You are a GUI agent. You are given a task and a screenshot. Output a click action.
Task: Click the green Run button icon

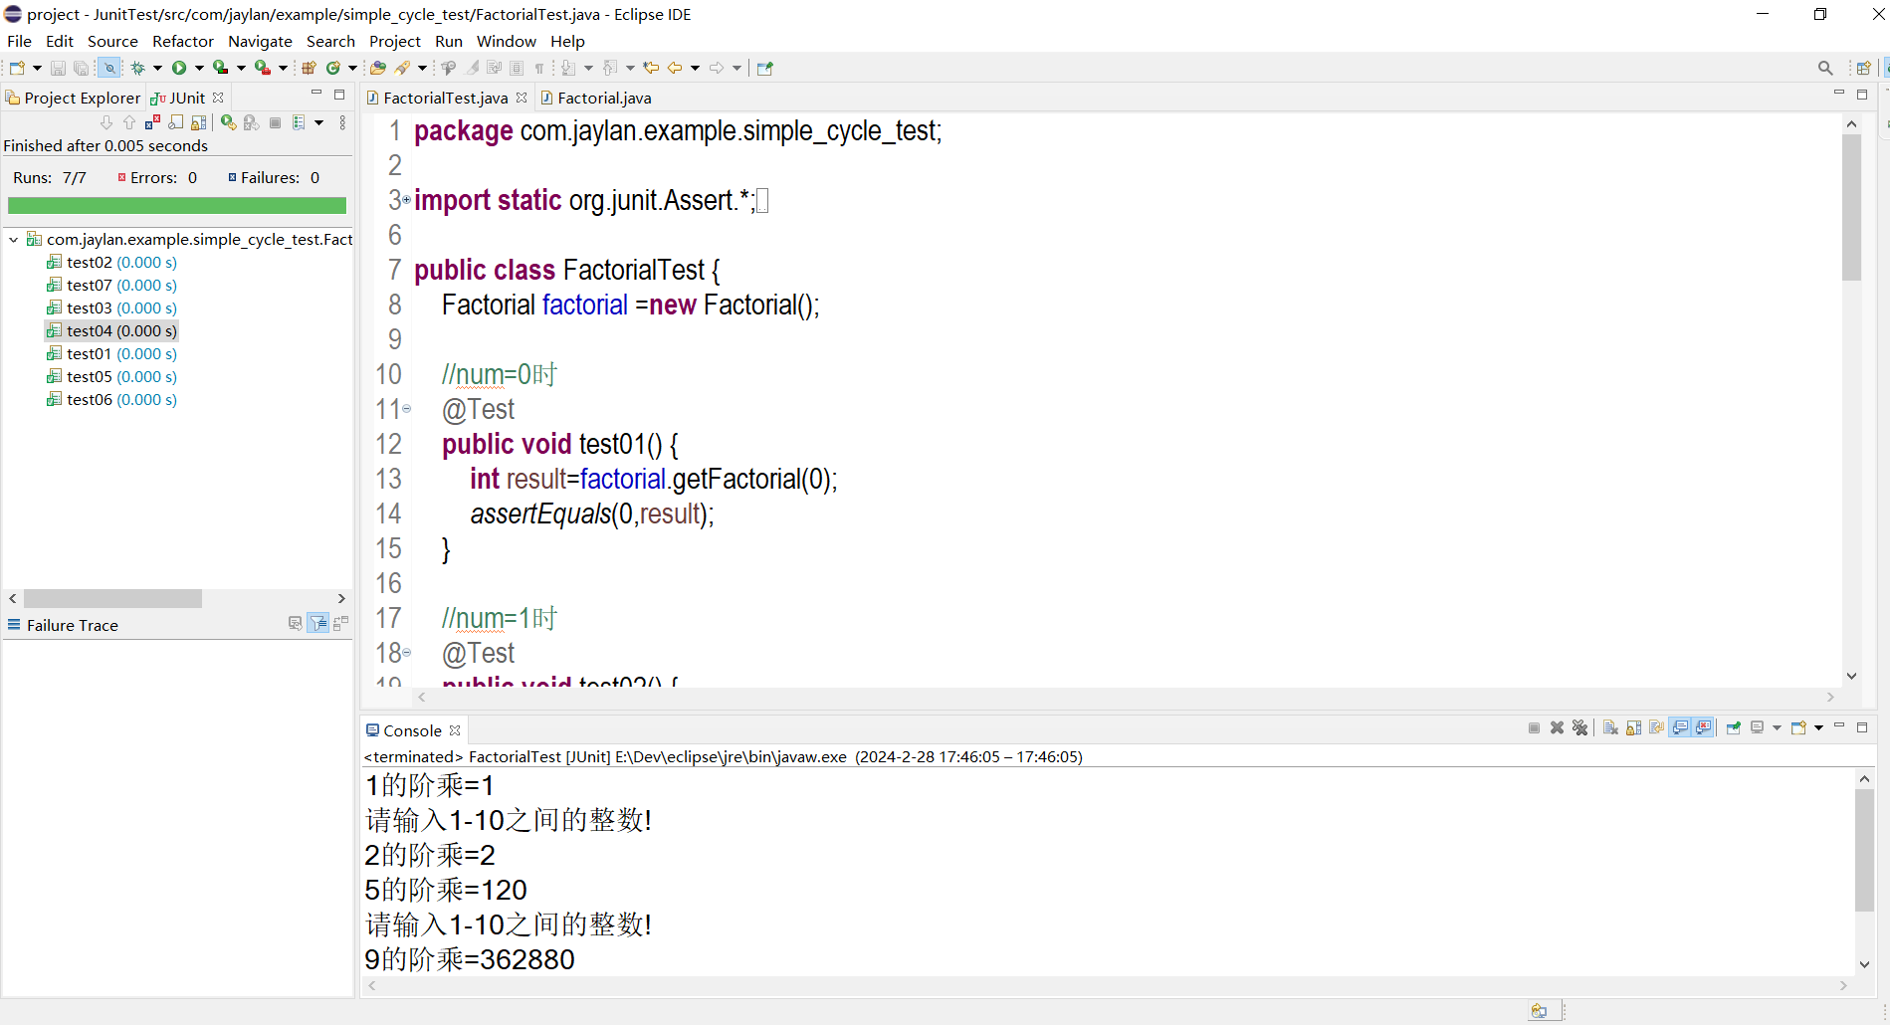point(179,68)
